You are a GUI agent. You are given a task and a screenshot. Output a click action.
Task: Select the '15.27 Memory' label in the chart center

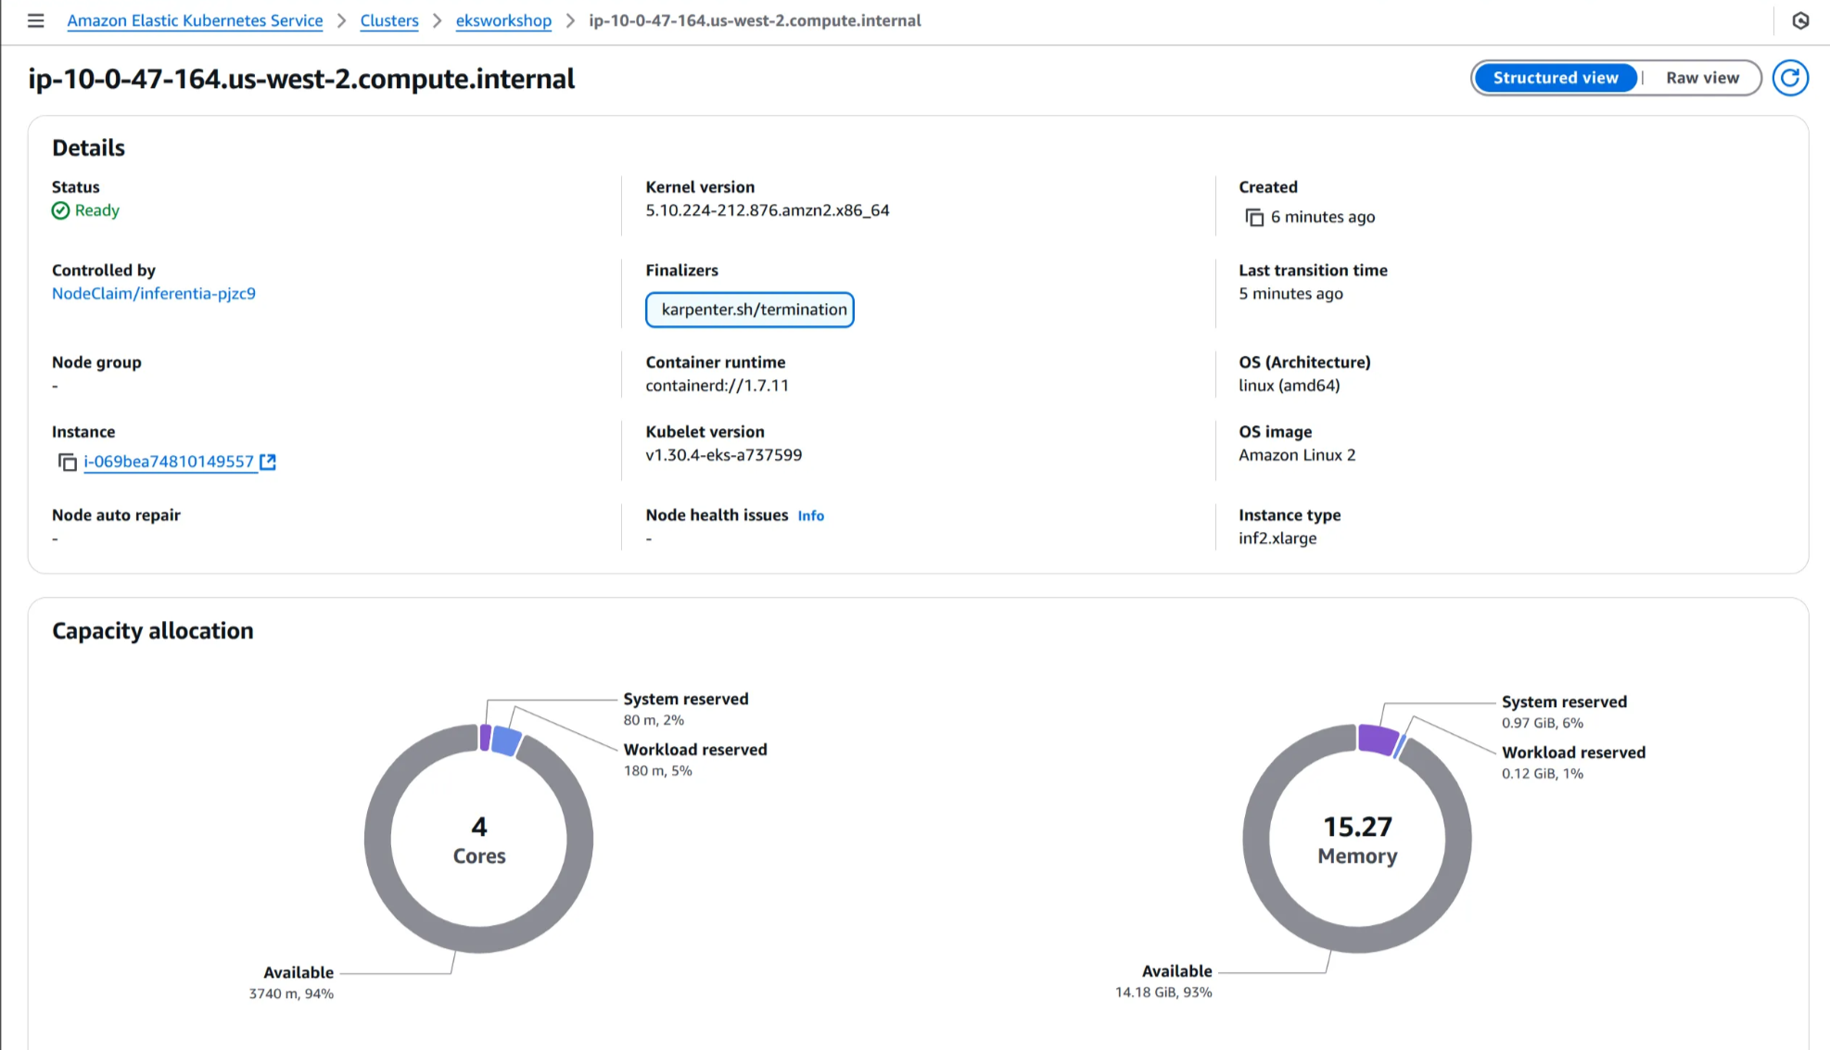click(1357, 840)
